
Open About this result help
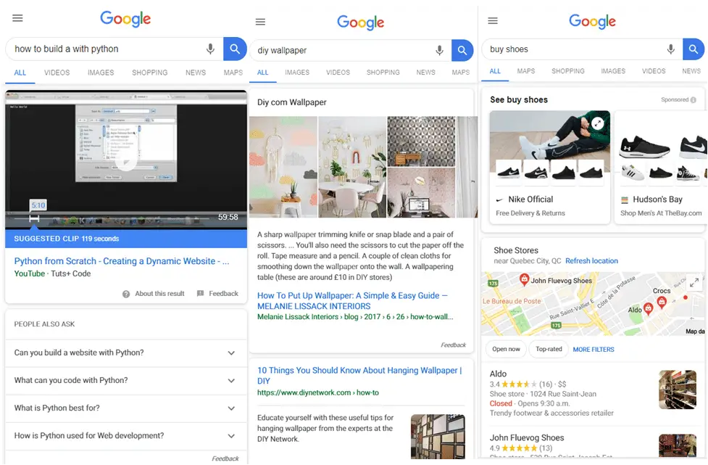pos(154,294)
